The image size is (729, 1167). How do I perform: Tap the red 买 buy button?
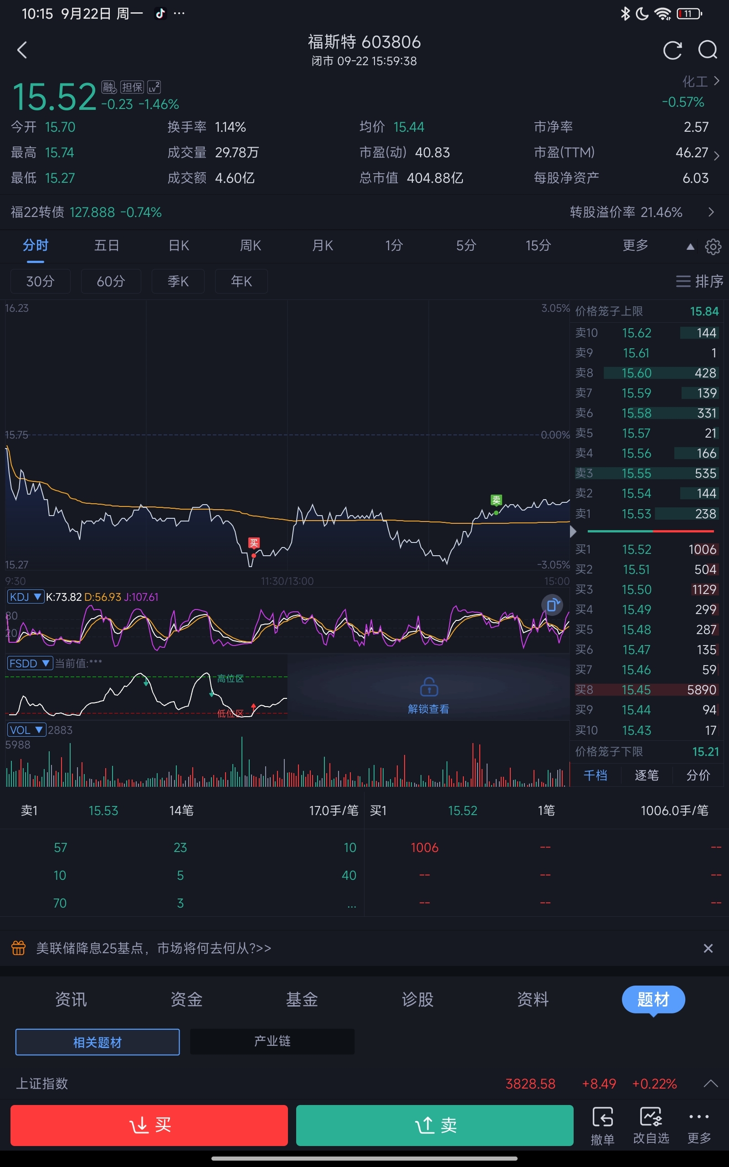click(149, 1125)
